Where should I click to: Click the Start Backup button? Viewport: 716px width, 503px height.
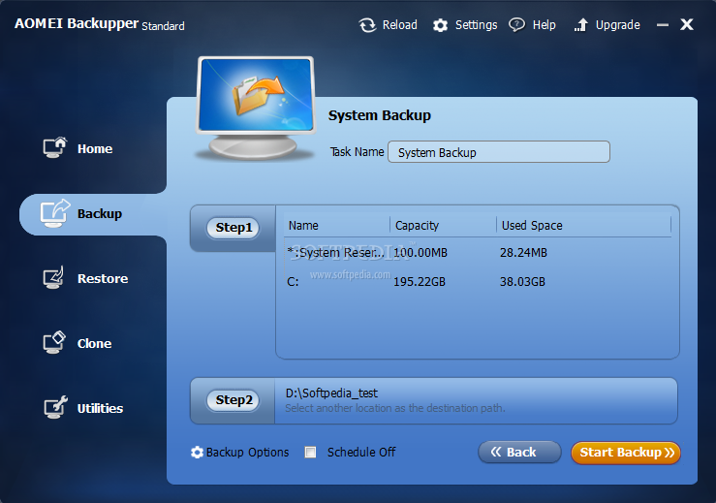pyautogui.click(x=626, y=453)
